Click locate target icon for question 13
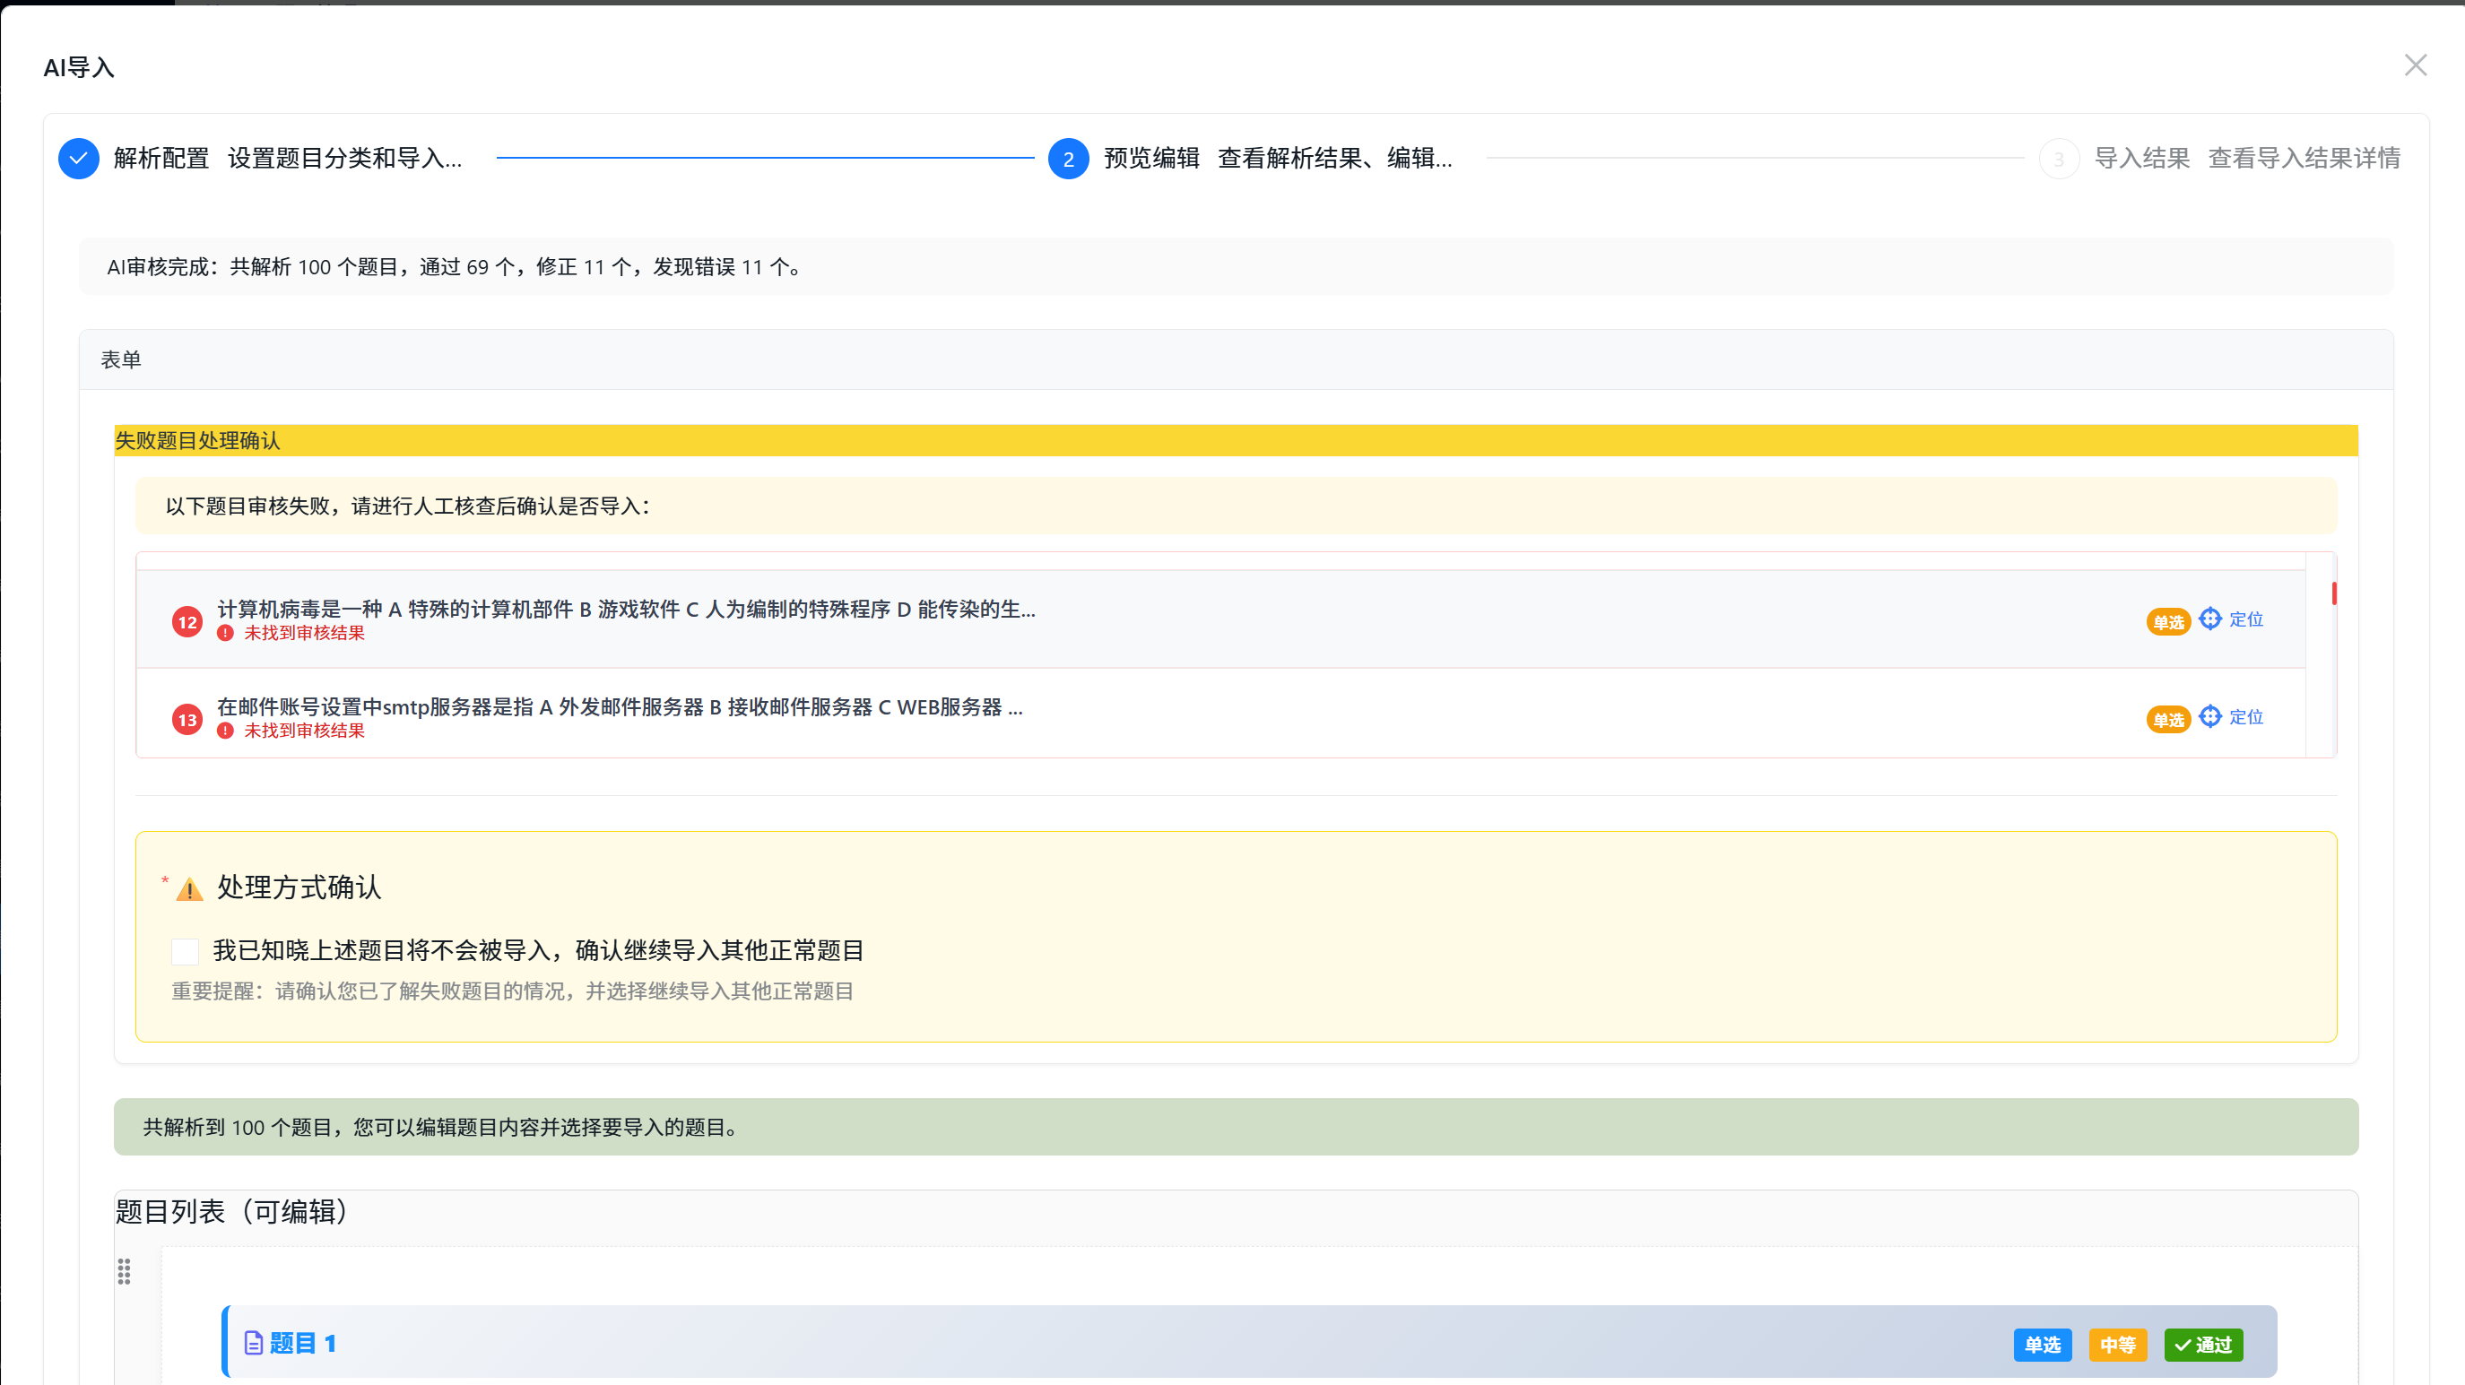Viewport: 2465px width, 1385px height. coord(2209,716)
